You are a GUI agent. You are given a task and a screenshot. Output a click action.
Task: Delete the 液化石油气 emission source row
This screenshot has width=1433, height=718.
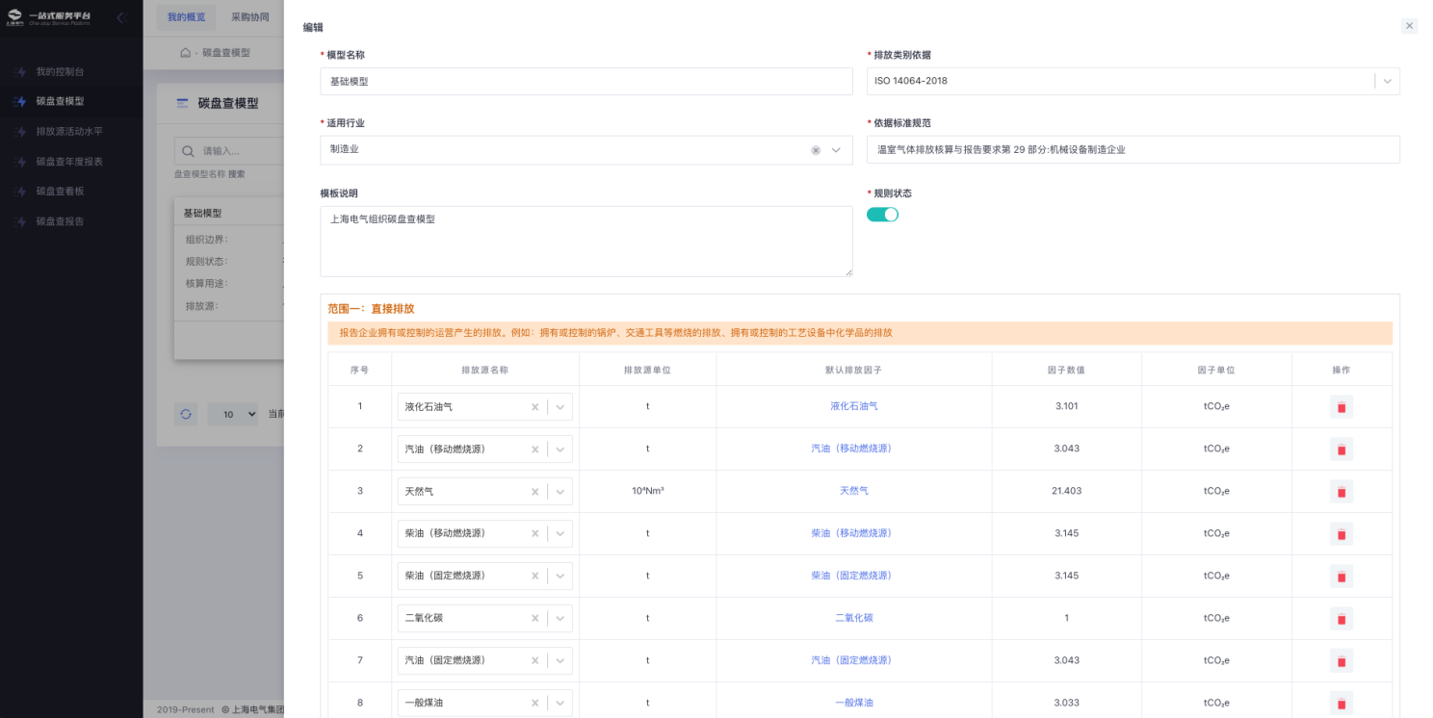pyautogui.click(x=1341, y=407)
